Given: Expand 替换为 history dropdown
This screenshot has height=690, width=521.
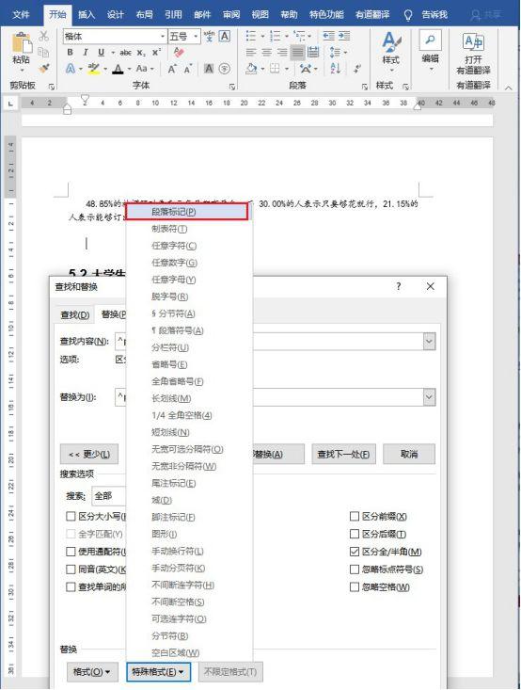Looking at the screenshot, I should click(x=430, y=397).
